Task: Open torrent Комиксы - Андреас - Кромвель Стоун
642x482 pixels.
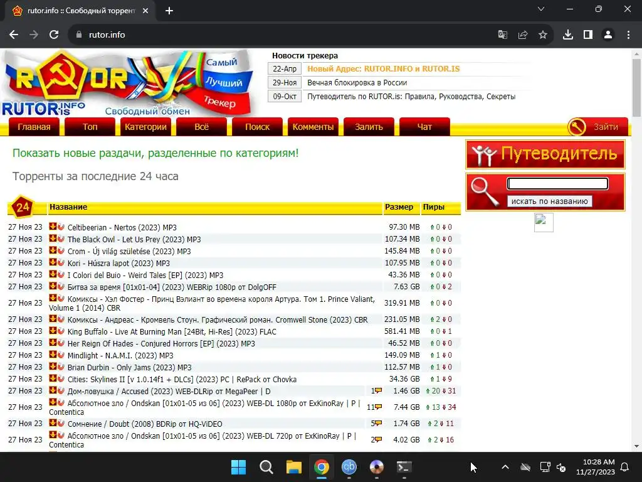Action: coord(218,319)
